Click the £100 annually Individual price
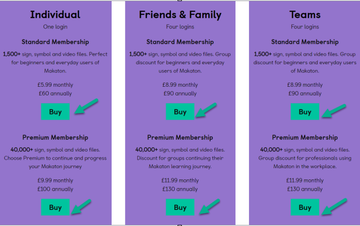 pos(55,189)
